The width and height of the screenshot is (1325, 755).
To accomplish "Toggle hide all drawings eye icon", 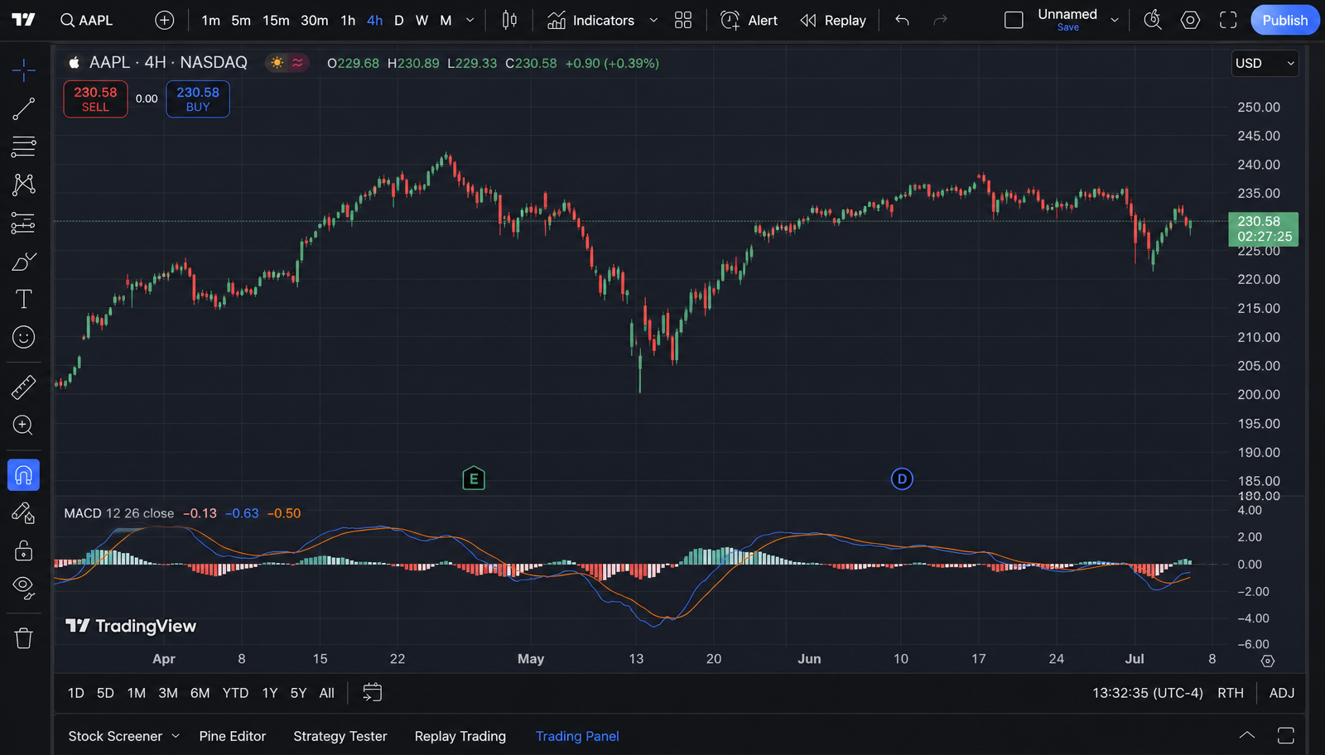I will [24, 588].
